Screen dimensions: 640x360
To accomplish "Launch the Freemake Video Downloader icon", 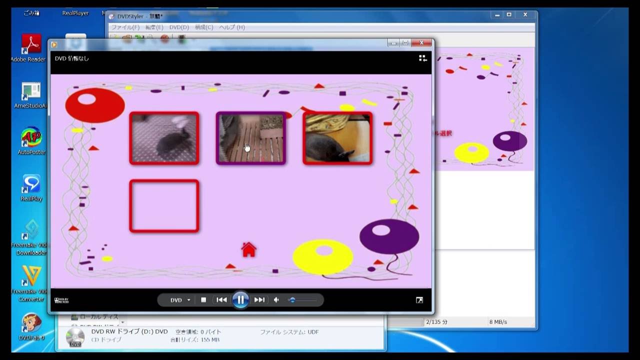I will tap(31, 237).
